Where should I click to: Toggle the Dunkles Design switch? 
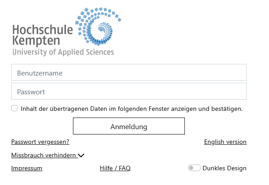[194, 168]
